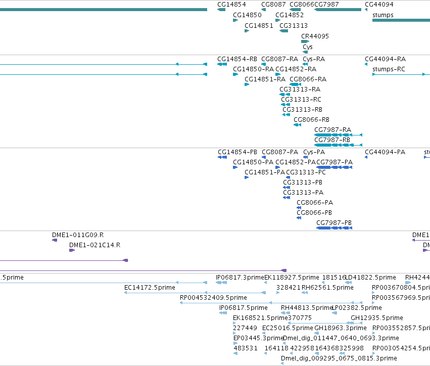Click EST number 328421
This screenshot has height=366, width=430.
point(289,288)
